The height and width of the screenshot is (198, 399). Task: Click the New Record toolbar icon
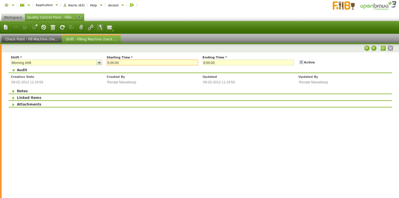pyautogui.click(x=6, y=27)
